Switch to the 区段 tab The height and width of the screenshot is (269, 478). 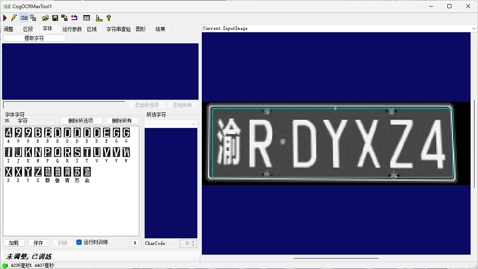(x=28, y=29)
